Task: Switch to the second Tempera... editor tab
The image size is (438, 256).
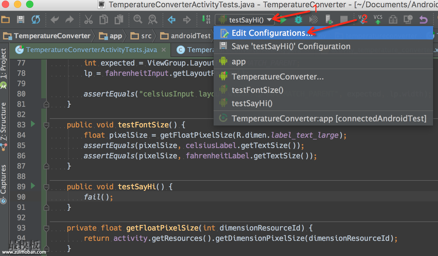Action: tap(194, 50)
